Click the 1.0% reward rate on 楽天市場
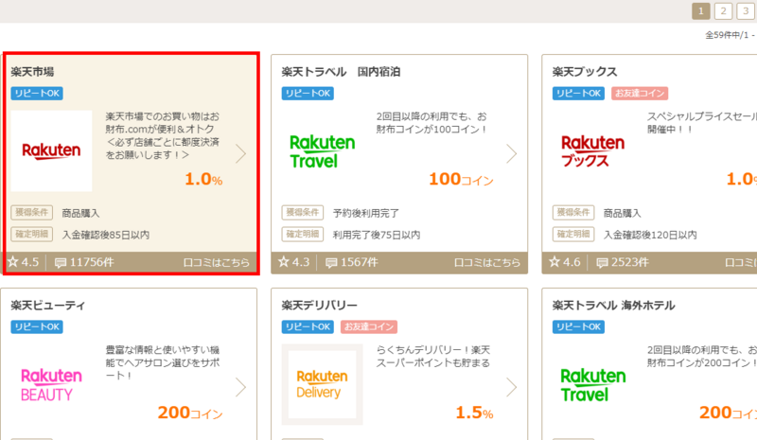 203,179
